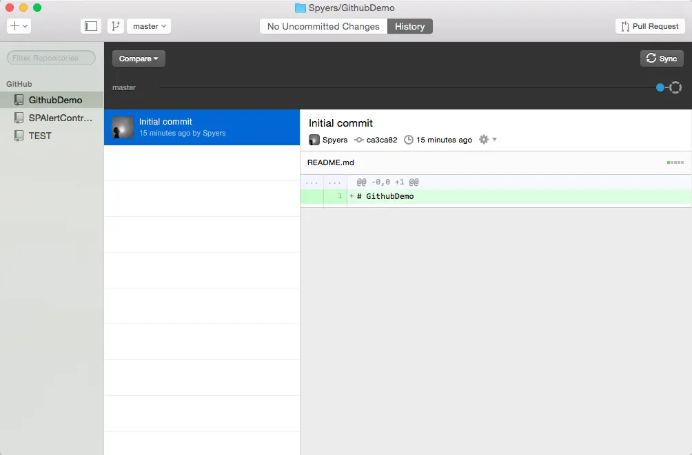Click the commit node icon before ca3ca82
This screenshot has width=692, height=455.
click(x=359, y=140)
